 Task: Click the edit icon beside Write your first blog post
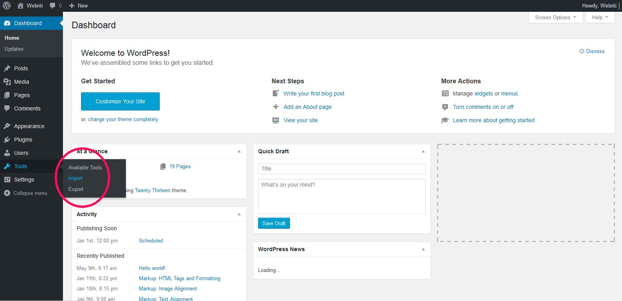coord(276,94)
